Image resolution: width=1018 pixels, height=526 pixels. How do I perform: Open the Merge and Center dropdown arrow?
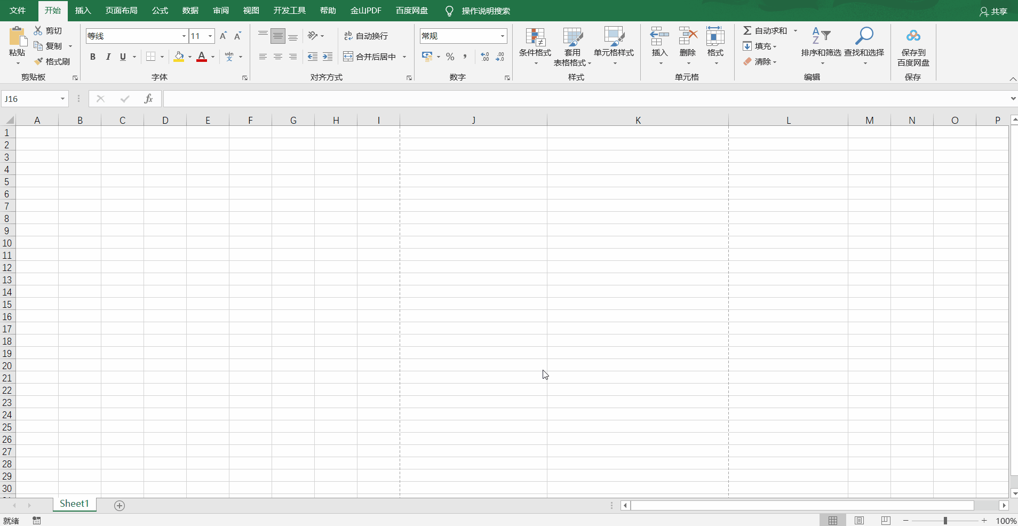pos(404,57)
